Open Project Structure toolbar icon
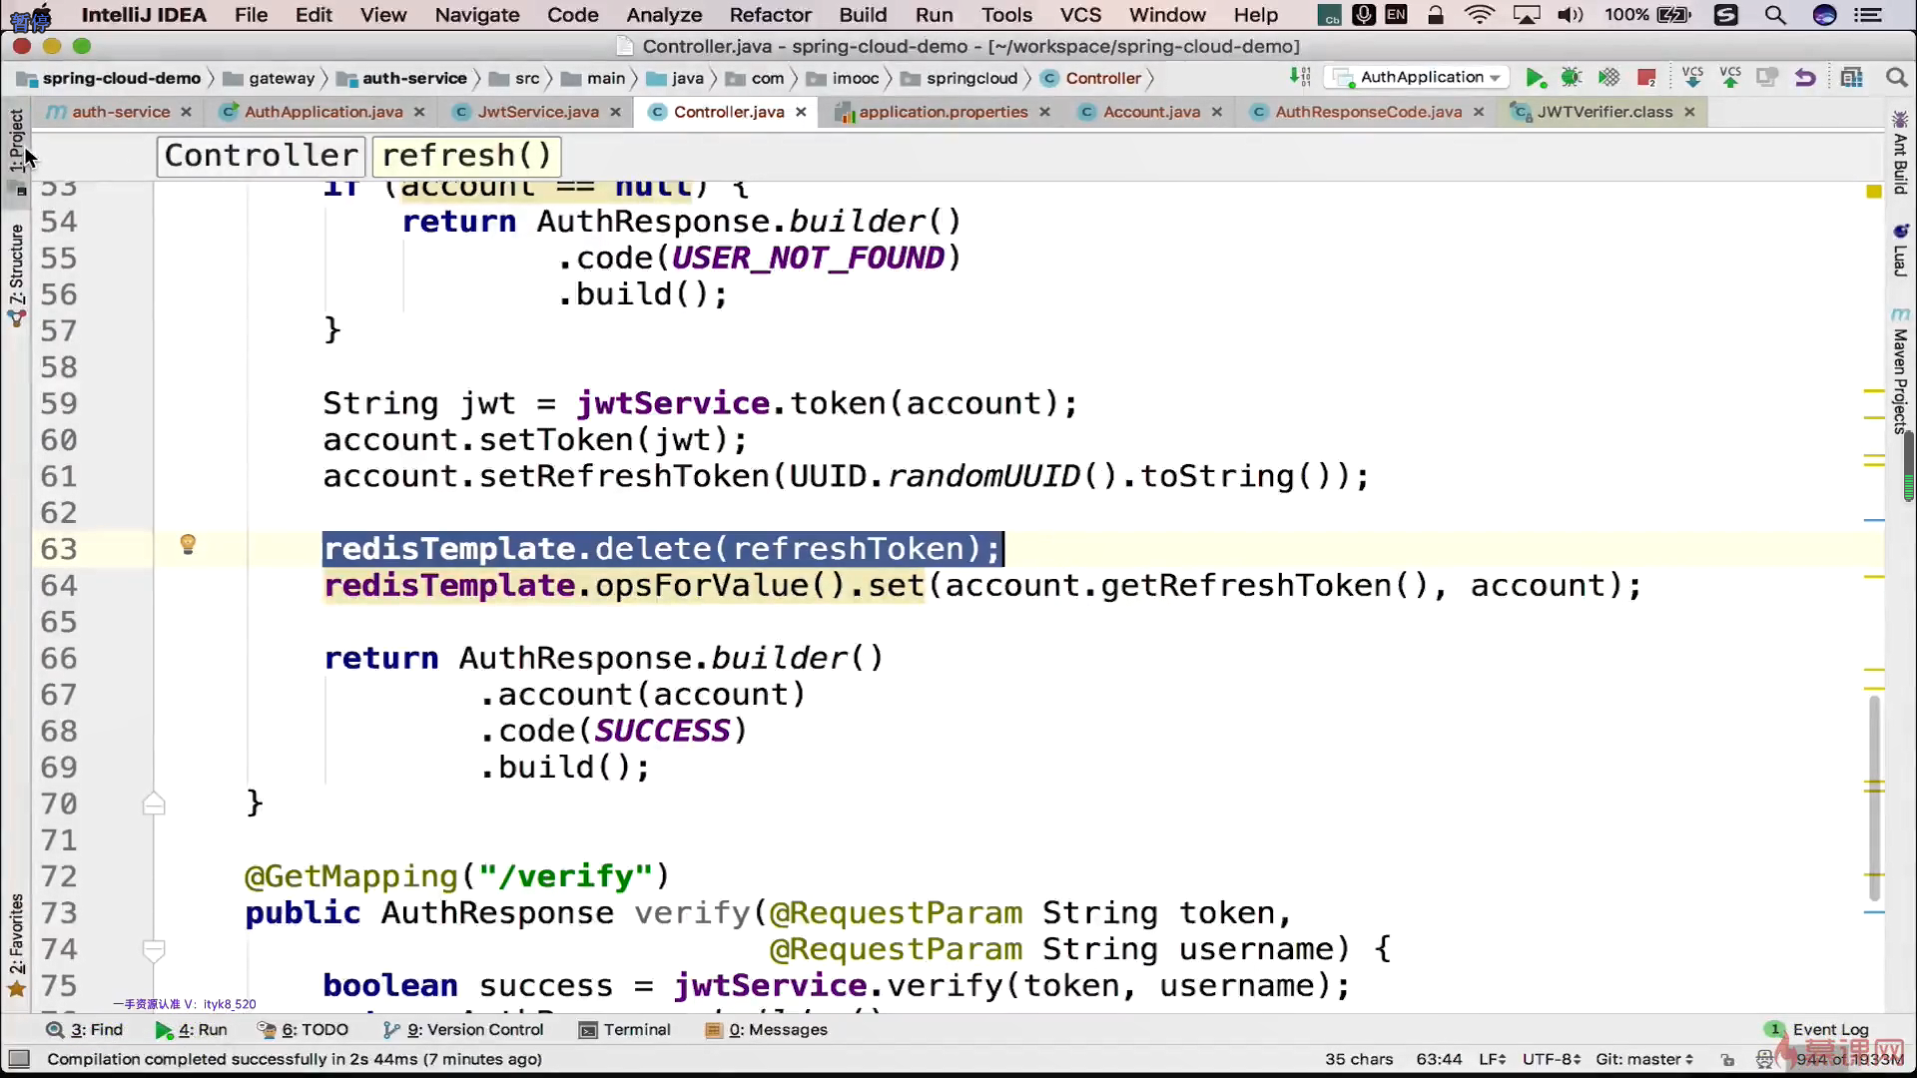 [x=1852, y=78]
